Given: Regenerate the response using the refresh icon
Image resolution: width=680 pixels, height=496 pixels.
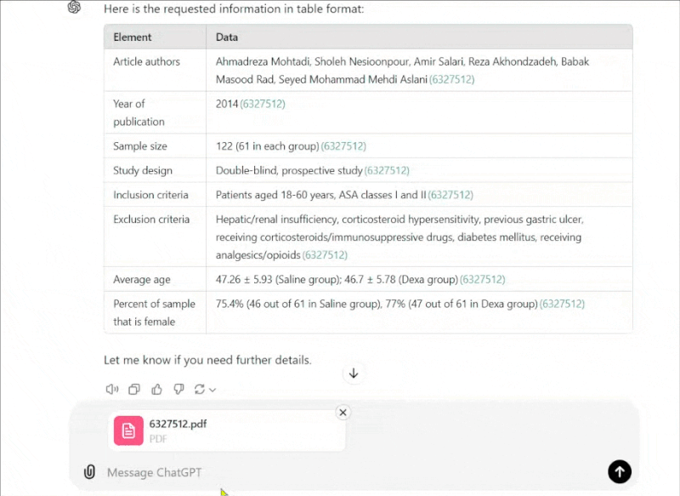Looking at the screenshot, I should [200, 390].
